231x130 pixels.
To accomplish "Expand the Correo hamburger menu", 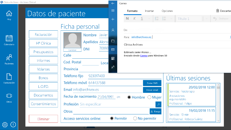I will pyautogui.click(x=113, y=11).
